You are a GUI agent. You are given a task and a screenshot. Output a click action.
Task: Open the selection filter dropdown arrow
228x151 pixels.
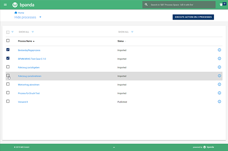pyautogui.click(x=12, y=32)
